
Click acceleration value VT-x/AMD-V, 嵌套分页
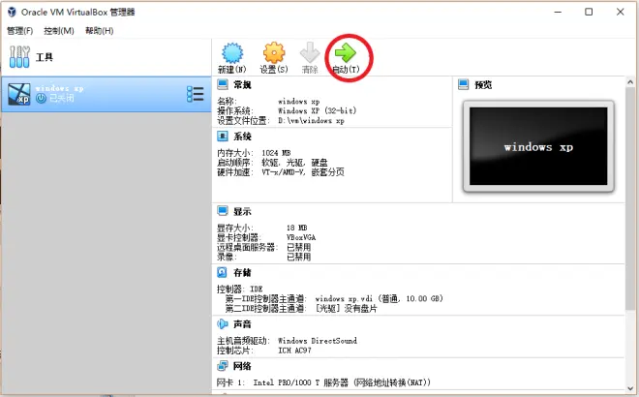point(303,172)
